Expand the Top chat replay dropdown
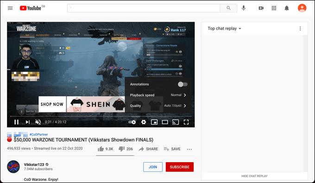The height and width of the screenshot is (183, 315). [224, 29]
